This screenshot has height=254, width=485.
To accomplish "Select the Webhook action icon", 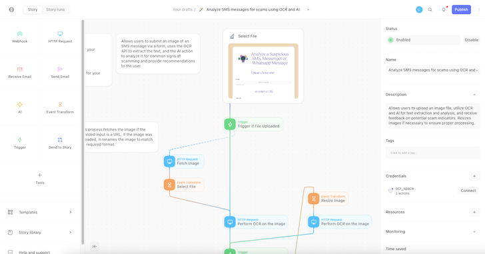I will [20, 34].
